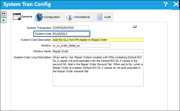Click the System Code field ROADDGL2
Screen dimensions: 180x111
70,34
